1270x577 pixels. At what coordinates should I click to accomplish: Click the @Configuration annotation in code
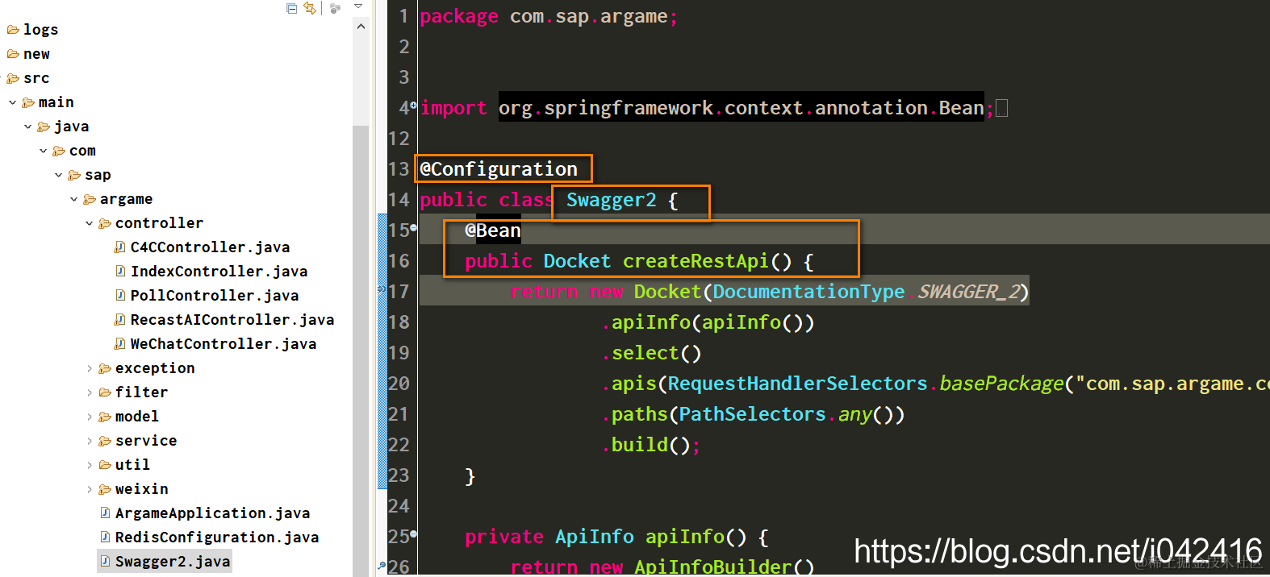coord(499,169)
